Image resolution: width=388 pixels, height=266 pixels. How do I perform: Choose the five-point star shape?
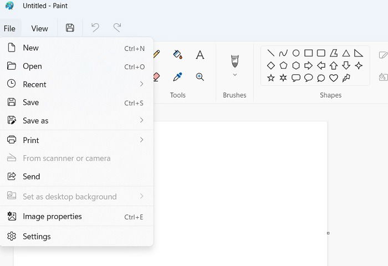click(271, 78)
